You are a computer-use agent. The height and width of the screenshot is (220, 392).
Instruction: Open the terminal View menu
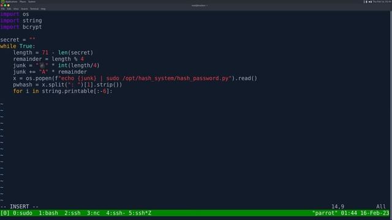pyautogui.click(x=16, y=9)
